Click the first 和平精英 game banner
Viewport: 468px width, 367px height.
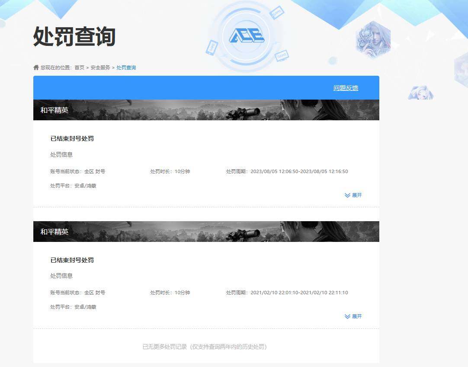tap(206, 110)
